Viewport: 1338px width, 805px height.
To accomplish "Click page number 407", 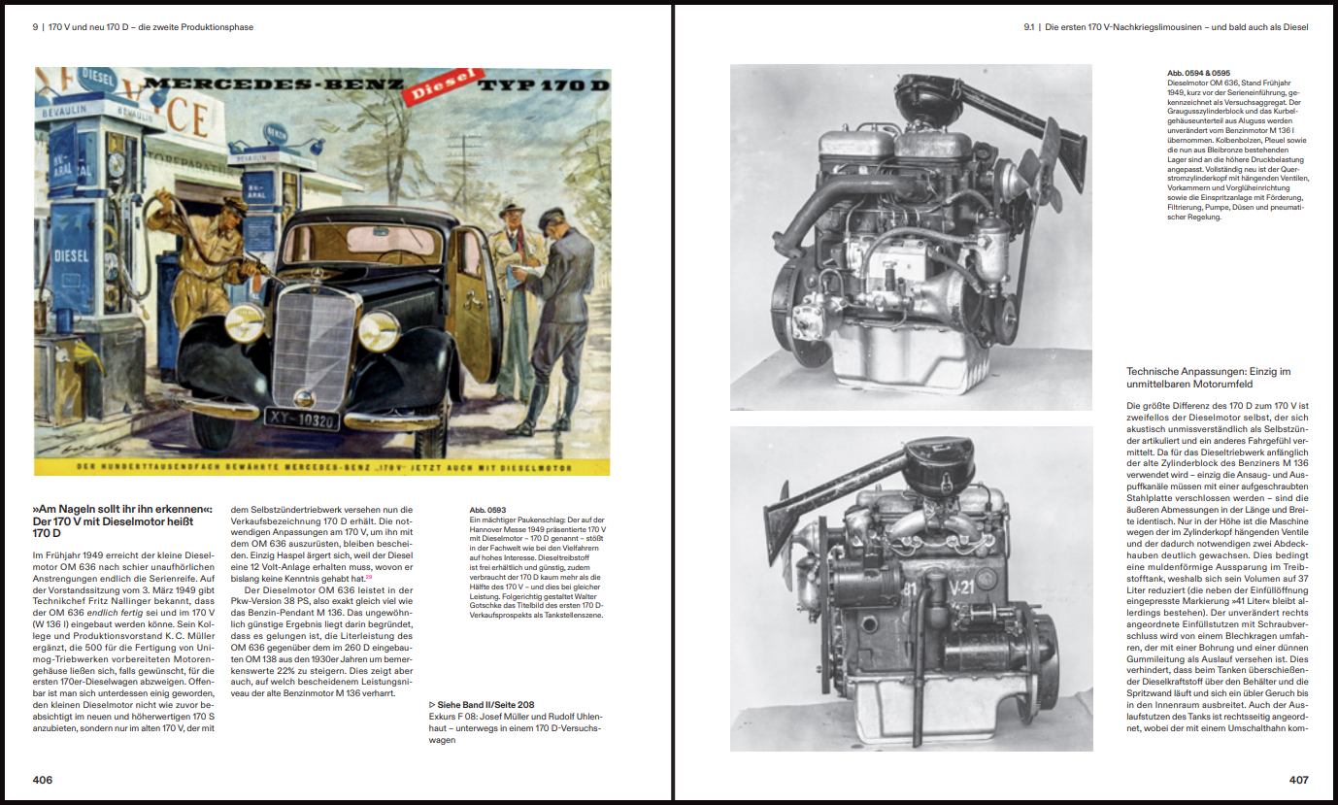I will click(1298, 780).
